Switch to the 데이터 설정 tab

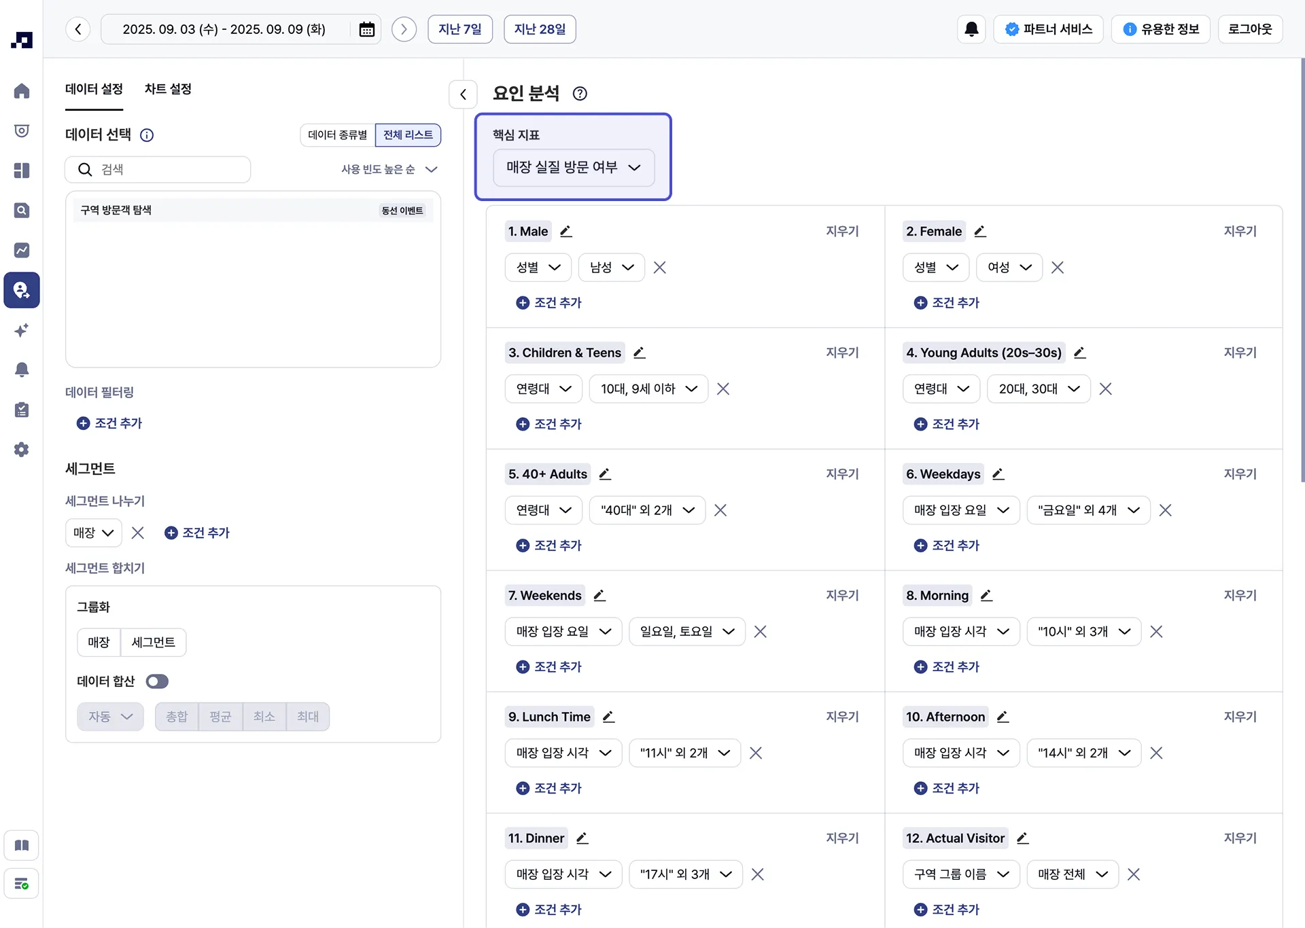[94, 89]
